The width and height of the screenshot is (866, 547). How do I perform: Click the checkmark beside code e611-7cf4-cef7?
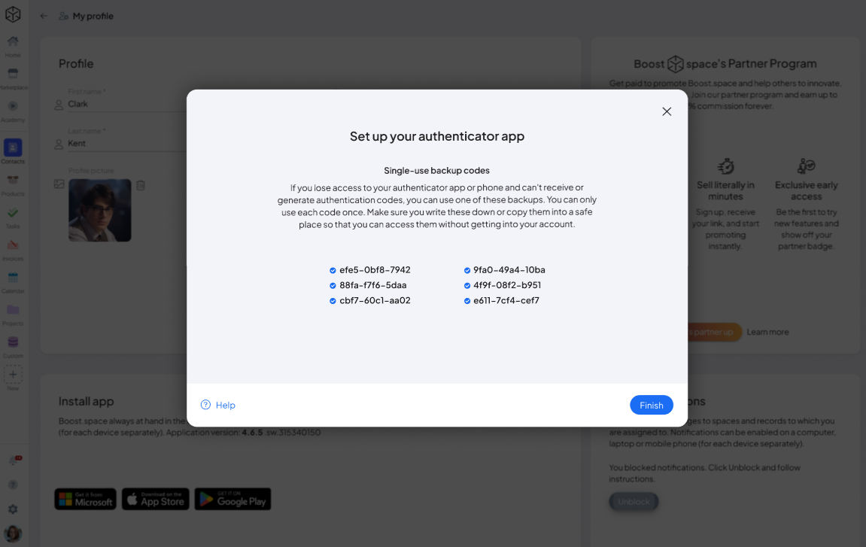coord(467,301)
